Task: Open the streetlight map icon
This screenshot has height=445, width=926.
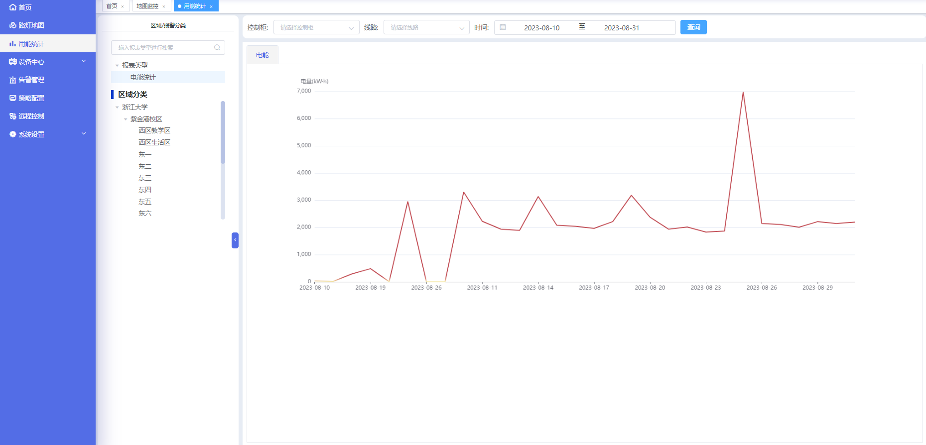Action: (12, 25)
